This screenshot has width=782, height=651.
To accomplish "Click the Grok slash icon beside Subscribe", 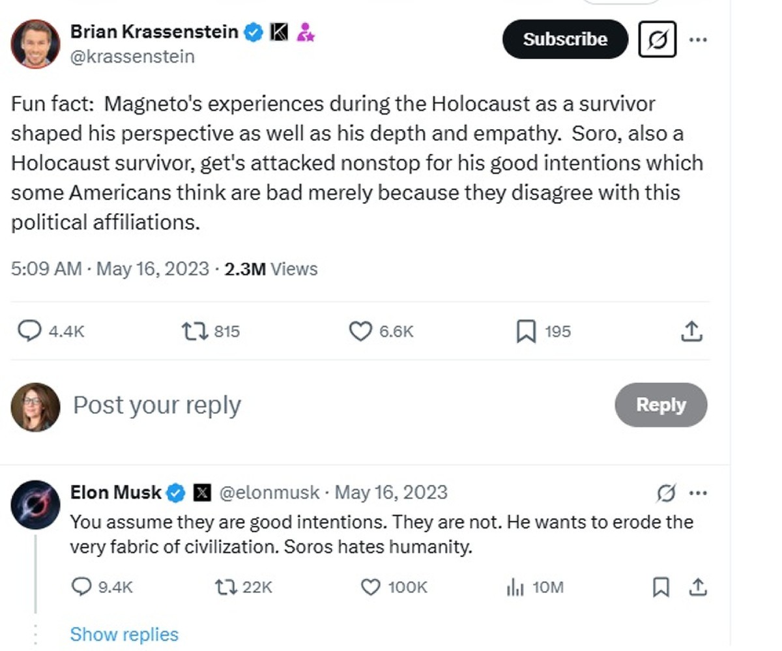I will point(657,40).
